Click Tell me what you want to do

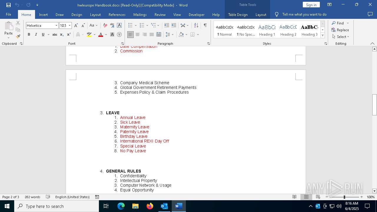point(304,14)
